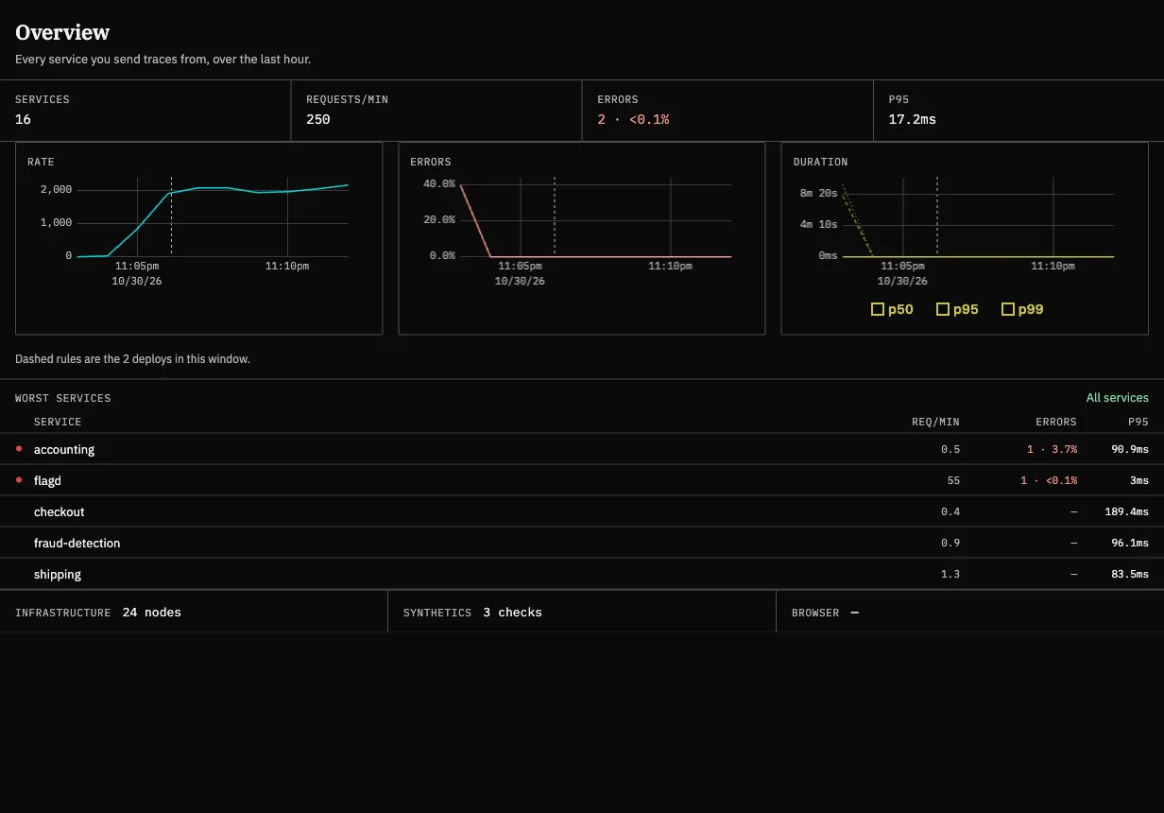1164x813 pixels.
Task: Click the REQ/MIN column header
Action: [936, 422]
